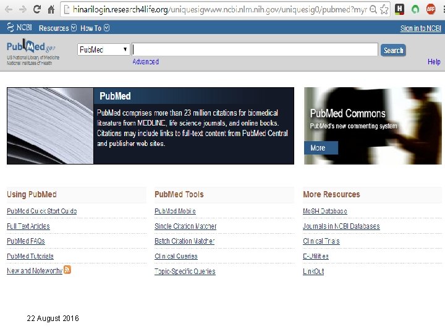Image resolution: width=445 pixels, height=334 pixels.
Task: Open Journals in NCBI Databases link
Action: (x=341, y=226)
